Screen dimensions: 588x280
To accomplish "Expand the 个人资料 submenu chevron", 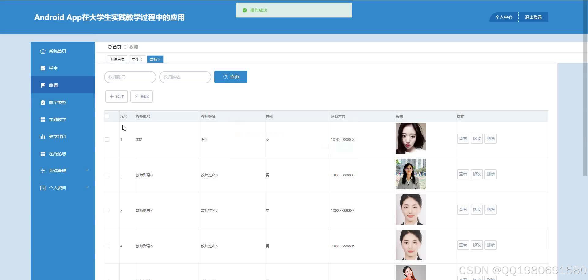I will click(87, 187).
